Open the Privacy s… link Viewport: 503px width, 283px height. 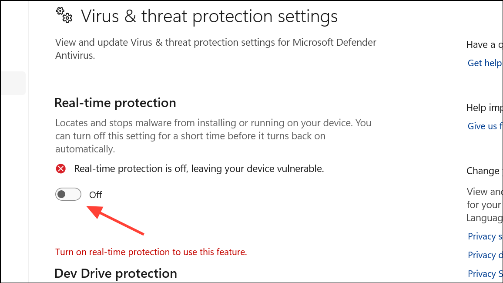coord(485,236)
